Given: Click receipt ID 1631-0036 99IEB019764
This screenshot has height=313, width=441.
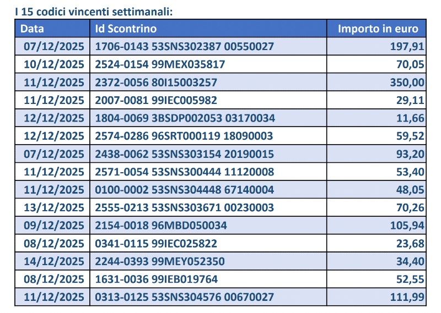Looking at the screenshot, I should pyautogui.click(x=156, y=279).
